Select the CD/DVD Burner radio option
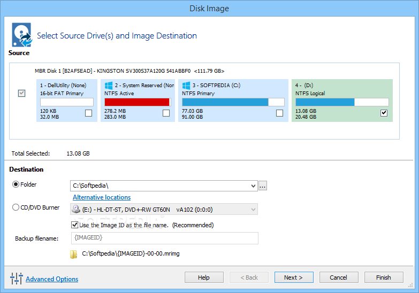This screenshot has width=419, height=293. pyautogui.click(x=16, y=207)
